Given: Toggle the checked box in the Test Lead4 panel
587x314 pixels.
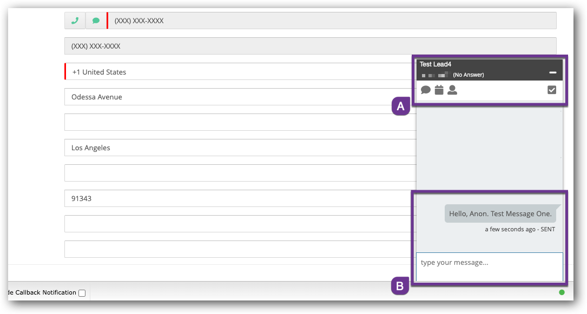Looking at the screenshot, I should point(552,90).
